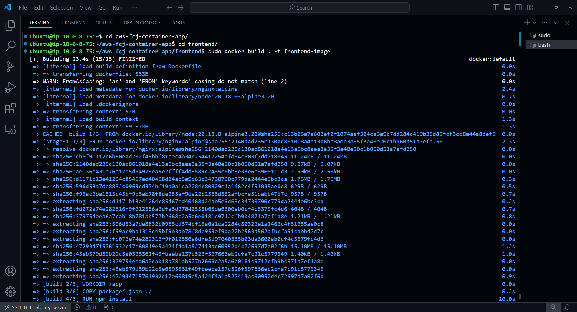577x312 pixels.
Task: Toggle the primary side bar layout
Action: (x=496, y=7)
